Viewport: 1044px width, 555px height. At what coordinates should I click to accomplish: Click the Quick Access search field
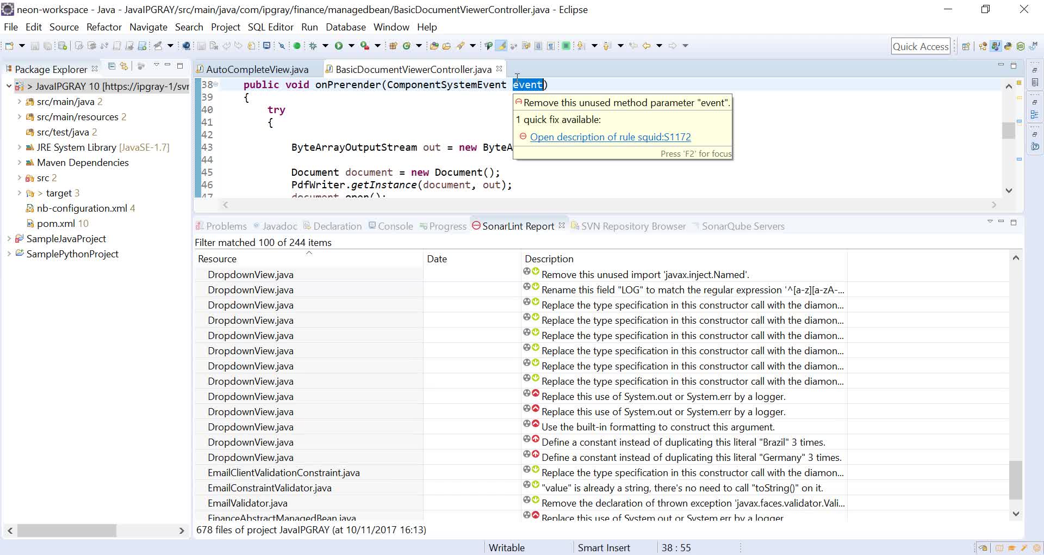pos(921,46)
